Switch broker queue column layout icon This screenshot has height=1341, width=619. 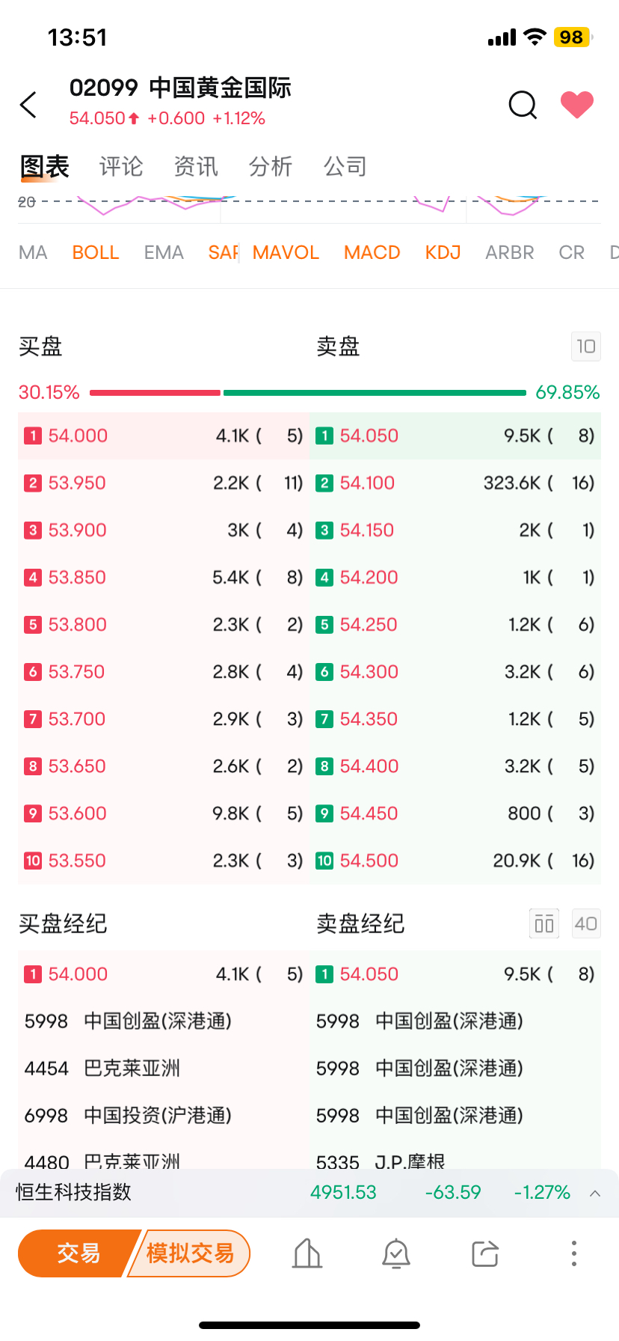click(x=544, y=923)
